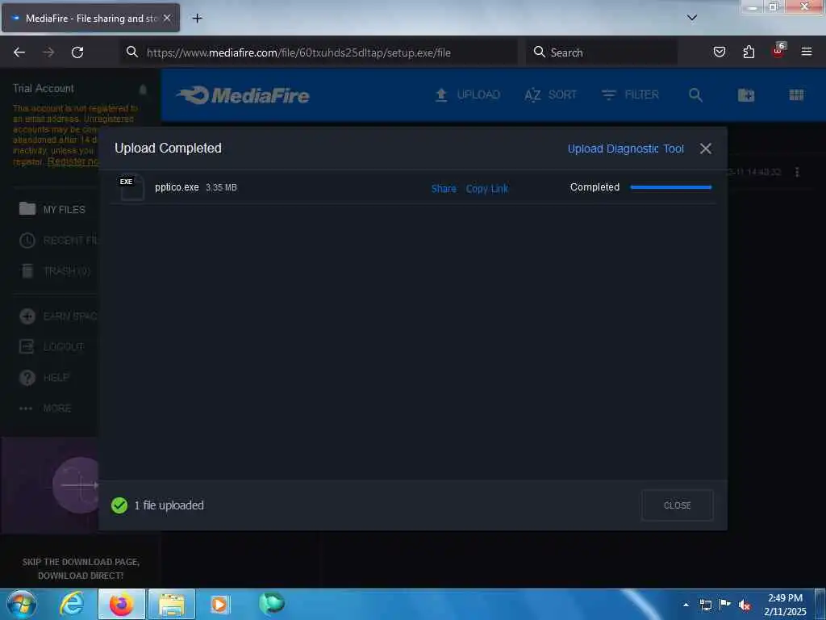Viewport: 826px width, 620px height.
Task: Launch Internet Explorer from taskbar
Action: tap(71, 604)
